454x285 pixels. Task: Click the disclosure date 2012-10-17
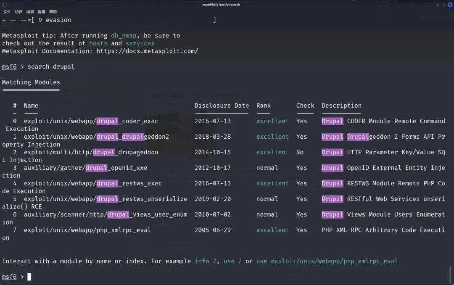(x=213, y=168)
